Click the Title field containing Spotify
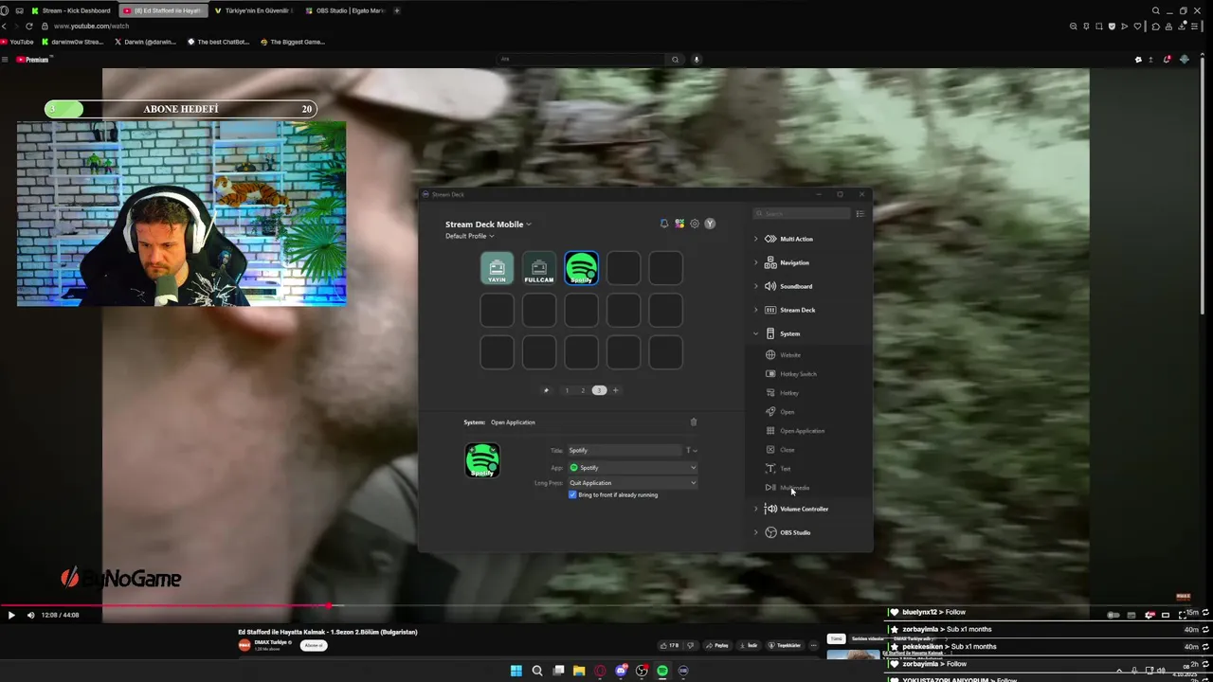The height and width of the screenshot is (682, 1213). tap(624, 451)
